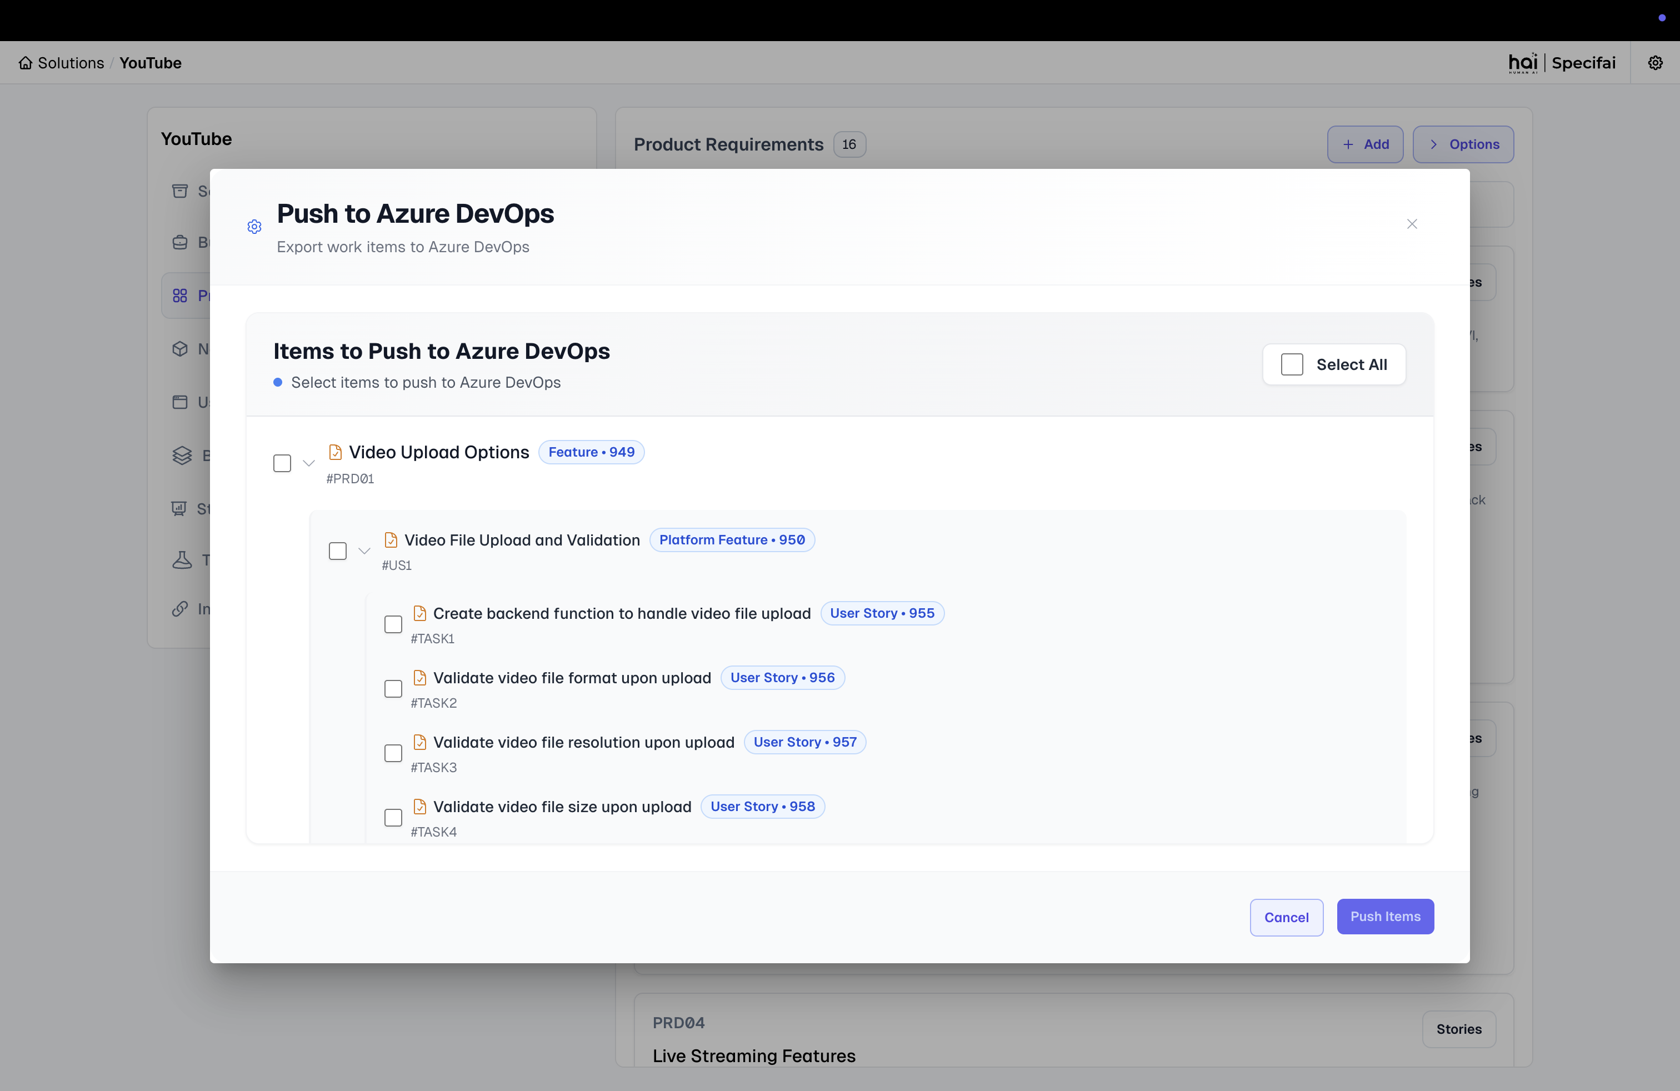Select checkbox for Validate video file format
Screen dimensions: 1680x1091
coord(393,689)
